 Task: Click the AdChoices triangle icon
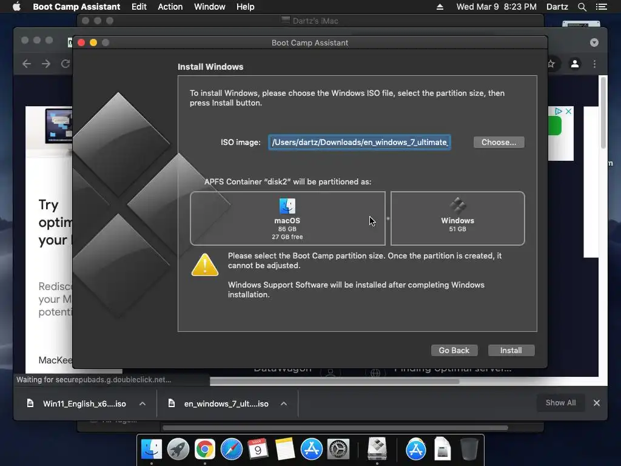[559, 112]
